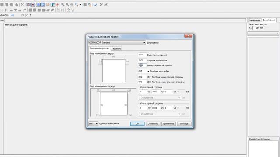
Task: Click the X1 field in left corner group
Action: pos(143,92)
